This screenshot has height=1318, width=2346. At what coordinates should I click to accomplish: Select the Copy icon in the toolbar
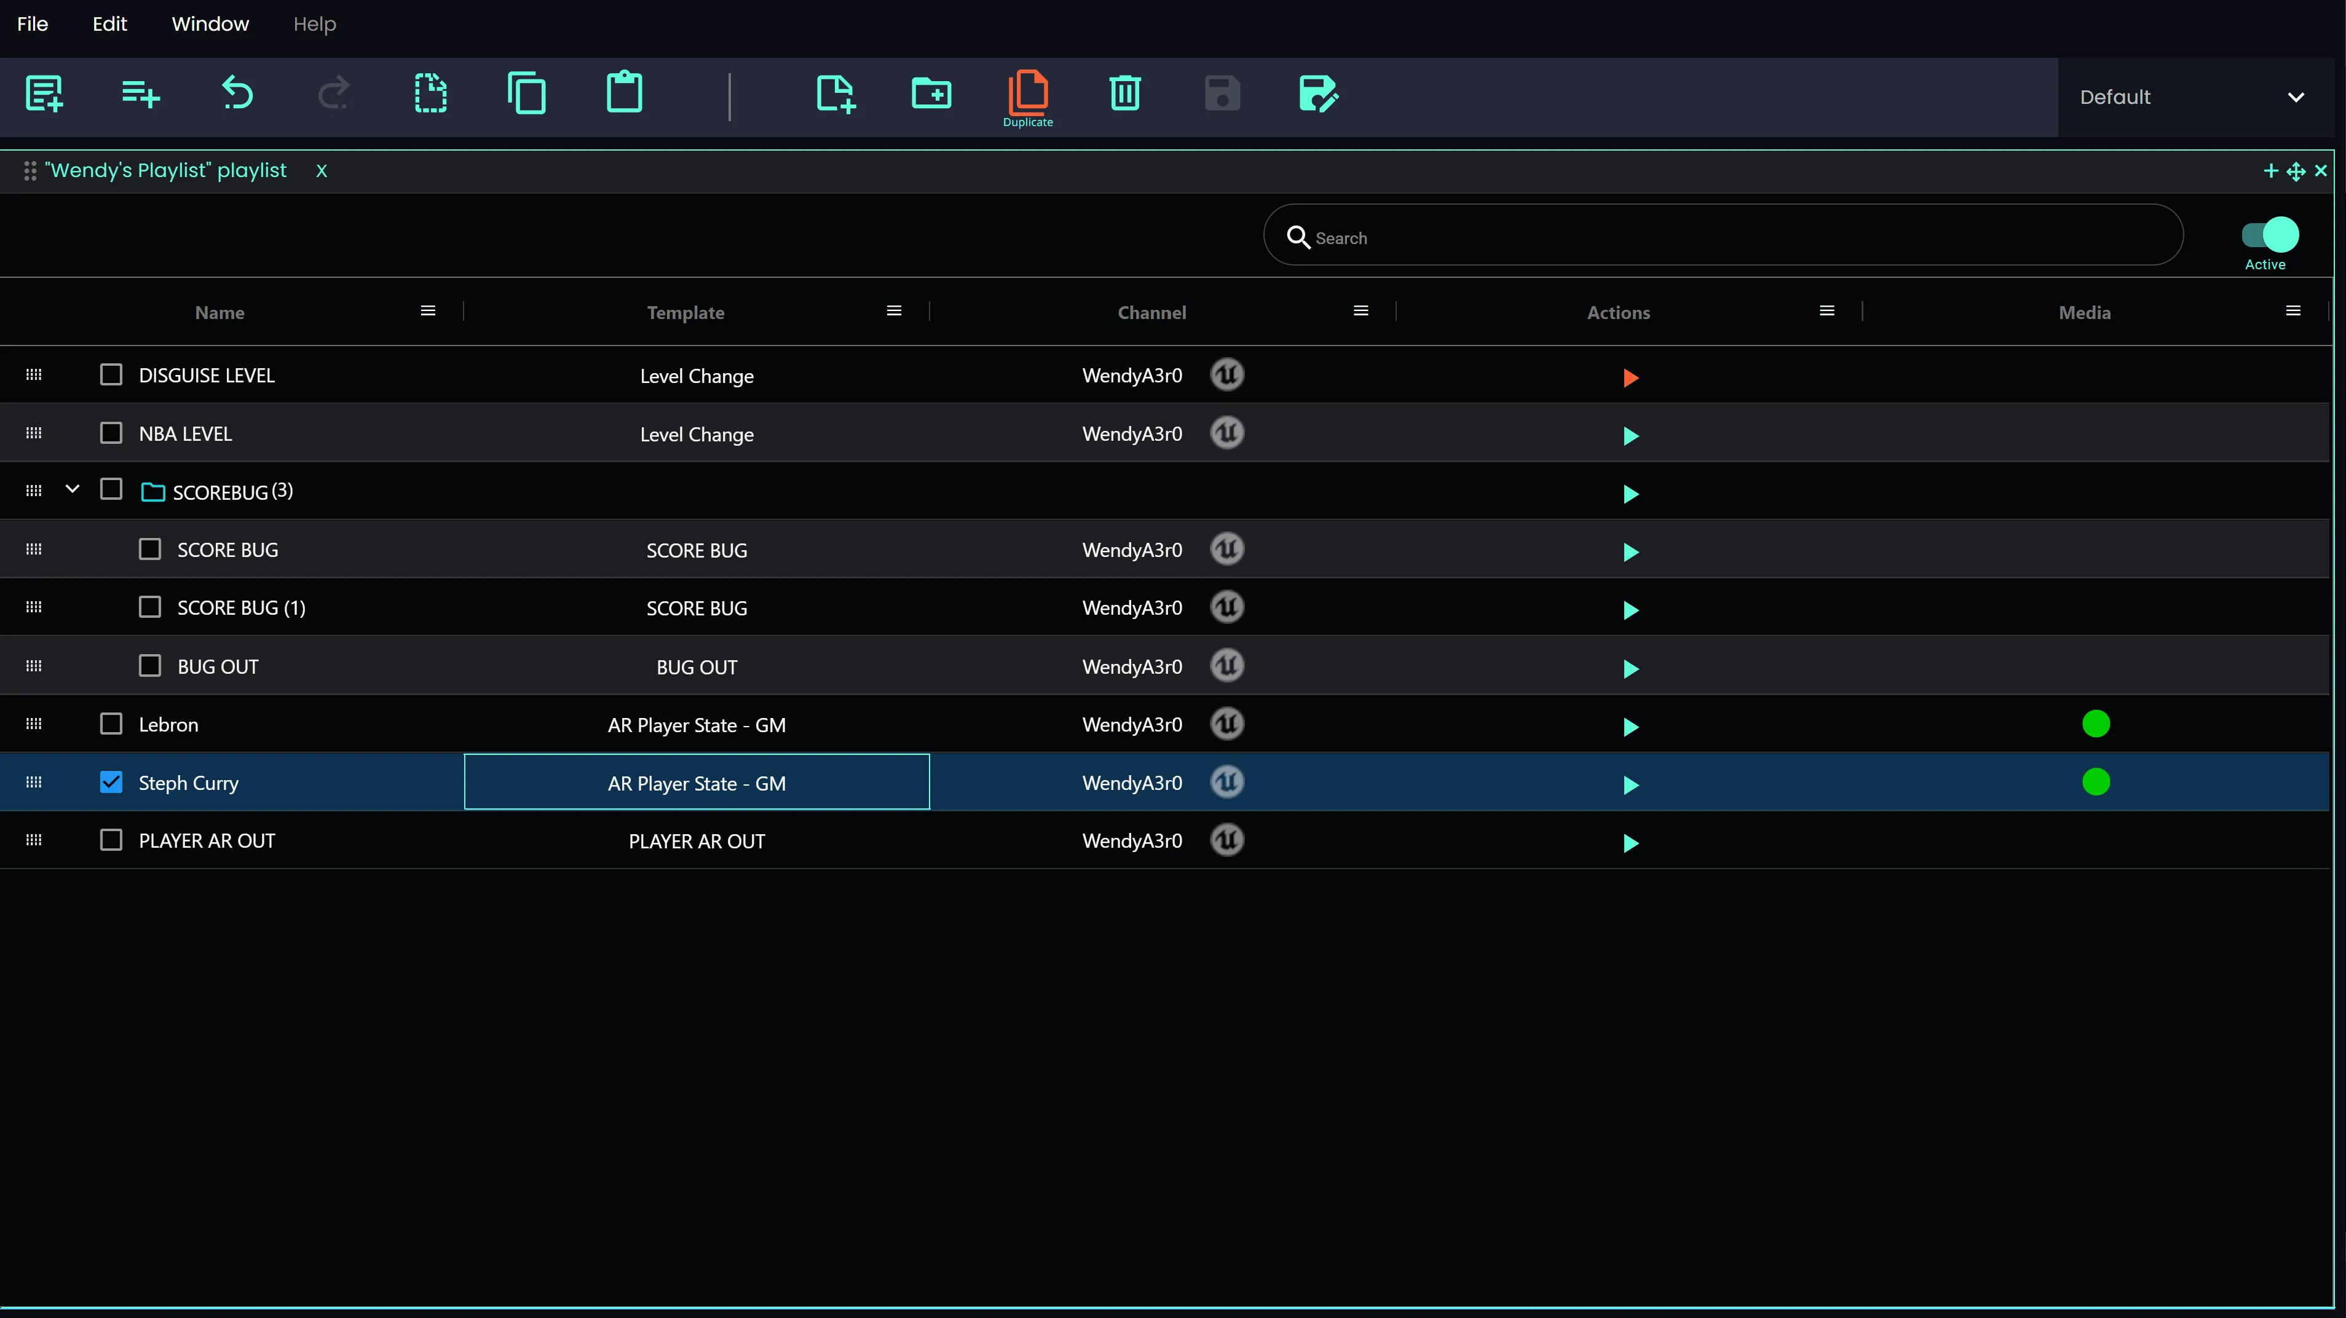[x=527, y=93]
